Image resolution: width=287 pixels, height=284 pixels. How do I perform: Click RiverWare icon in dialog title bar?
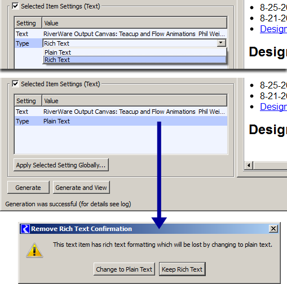coord(25,229)
